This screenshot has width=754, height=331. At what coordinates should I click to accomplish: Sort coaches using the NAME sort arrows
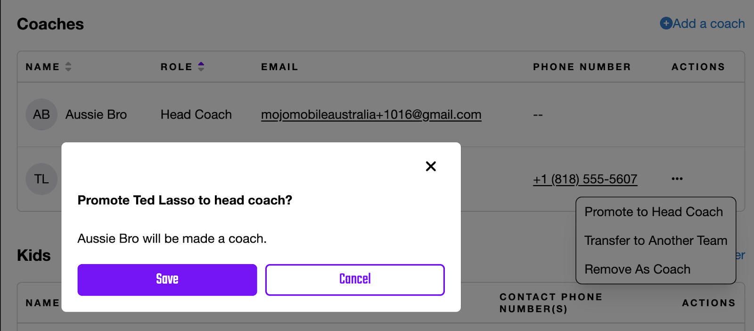coord(68,66)
